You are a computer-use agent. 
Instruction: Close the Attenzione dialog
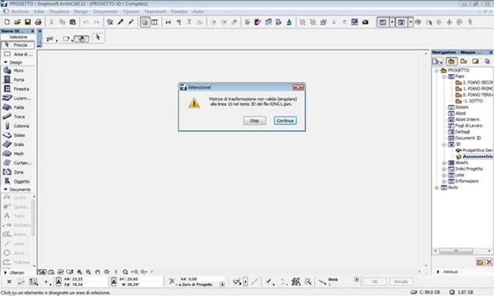298,87
